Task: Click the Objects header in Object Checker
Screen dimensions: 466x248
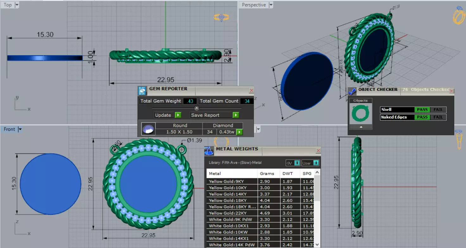Action: coord(361,100)
